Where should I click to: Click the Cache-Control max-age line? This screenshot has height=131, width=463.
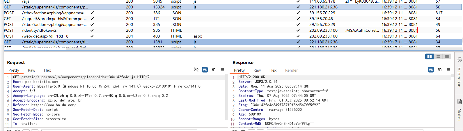pos(270,110)
